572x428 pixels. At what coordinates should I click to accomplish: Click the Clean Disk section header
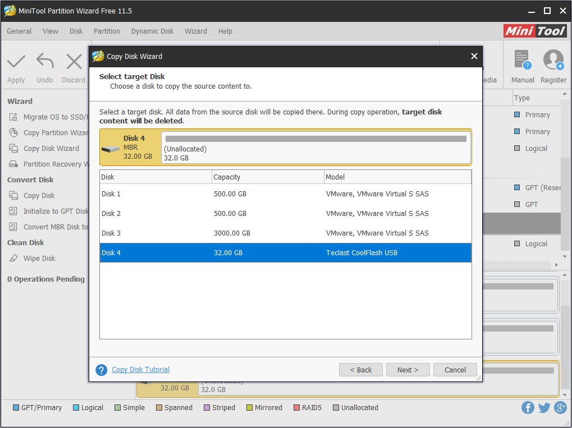(x=25, y=243)
